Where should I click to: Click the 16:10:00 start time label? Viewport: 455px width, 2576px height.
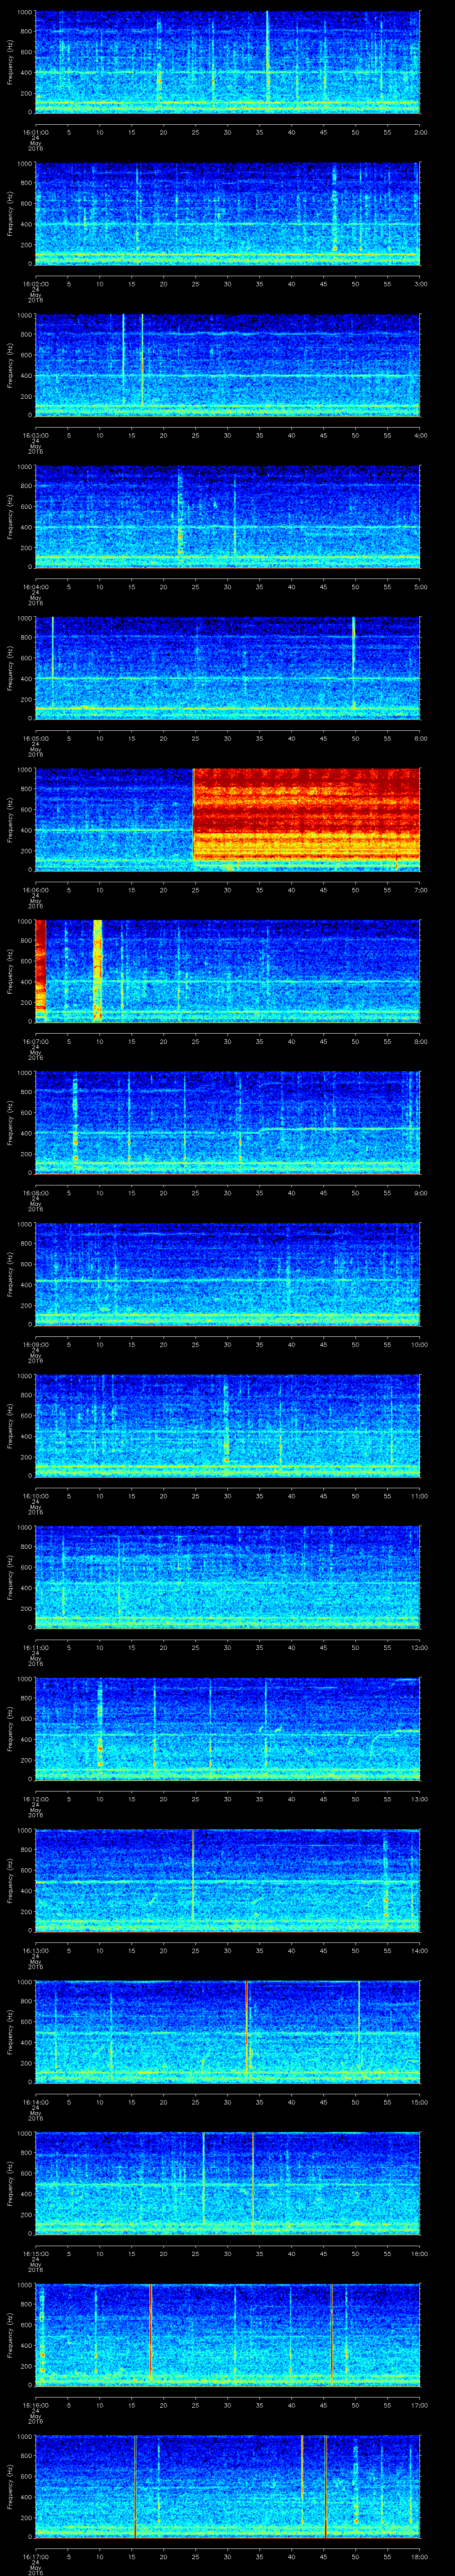coord(36,1495)
